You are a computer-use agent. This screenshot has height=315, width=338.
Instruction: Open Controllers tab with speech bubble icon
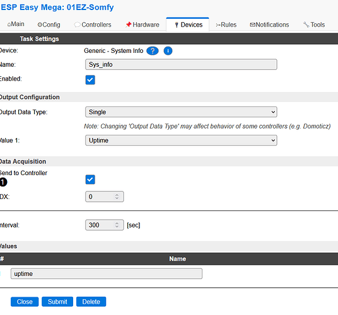click(93, 25)
